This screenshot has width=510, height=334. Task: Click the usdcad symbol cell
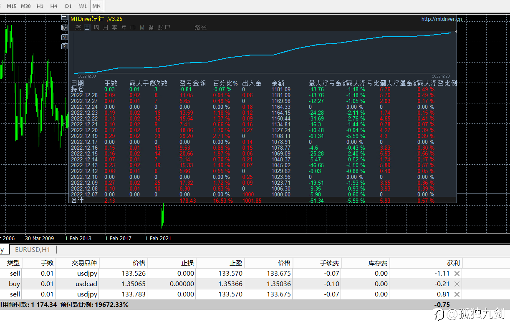click(87, 284)
